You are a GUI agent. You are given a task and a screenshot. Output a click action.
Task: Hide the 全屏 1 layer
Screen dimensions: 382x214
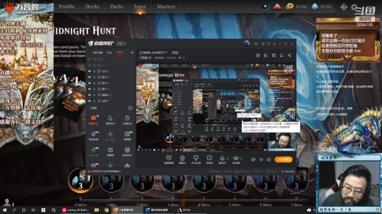89,101
